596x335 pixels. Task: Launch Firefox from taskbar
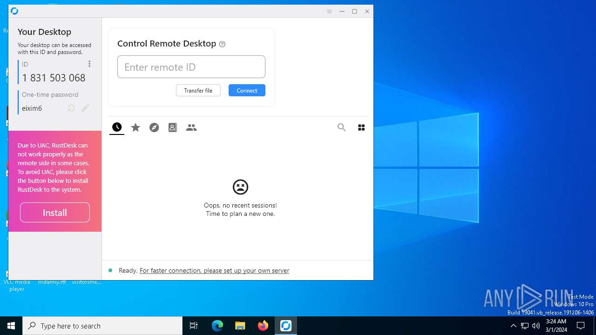click(x=263, y=326)
